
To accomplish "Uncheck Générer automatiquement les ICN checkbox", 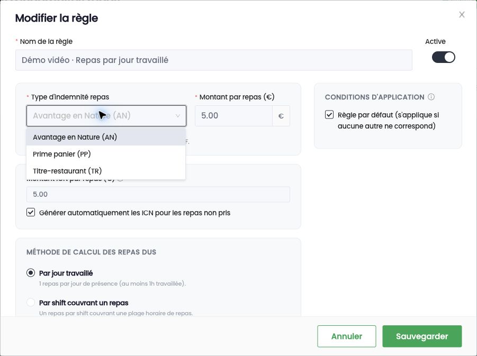I will pos(31,212).
